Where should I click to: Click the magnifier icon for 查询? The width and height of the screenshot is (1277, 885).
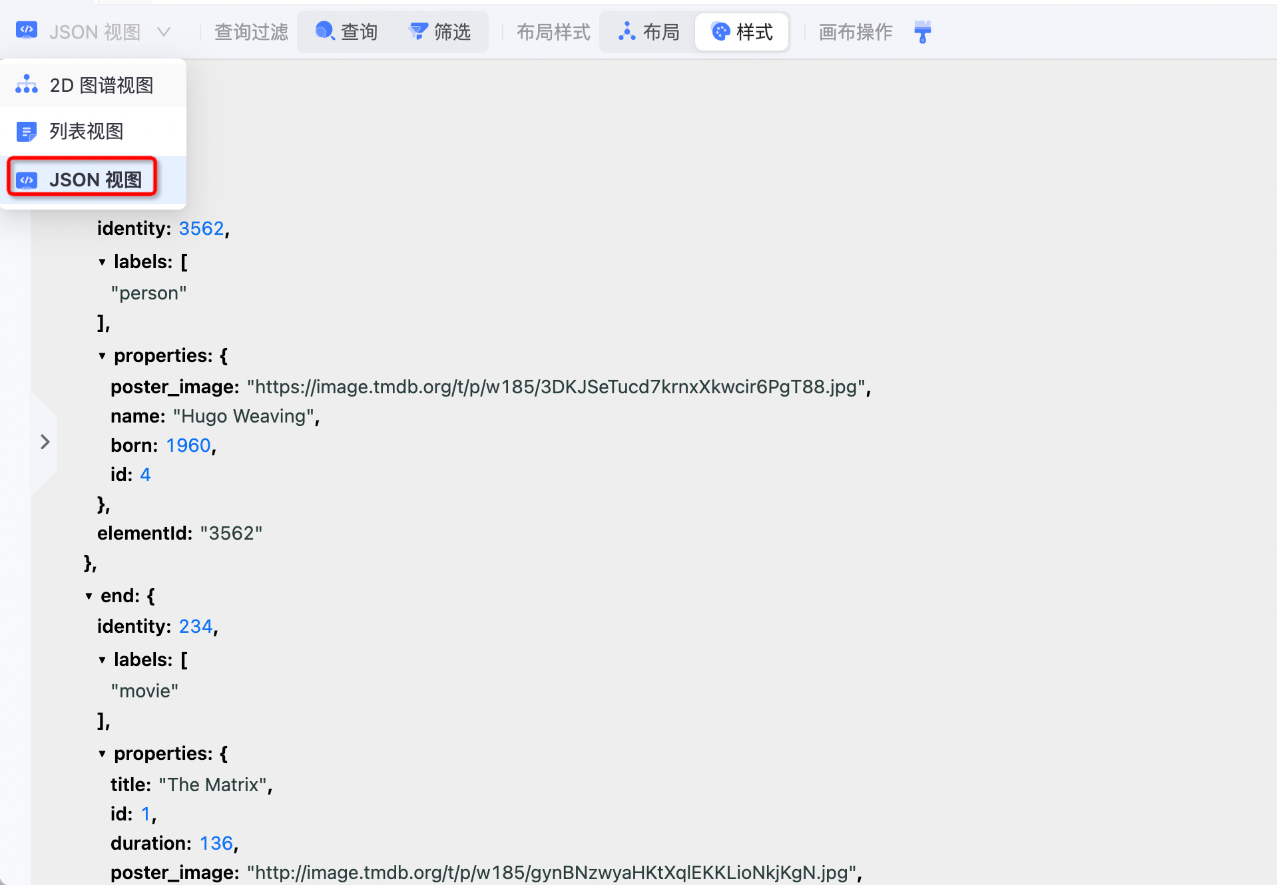pos(324,31)
